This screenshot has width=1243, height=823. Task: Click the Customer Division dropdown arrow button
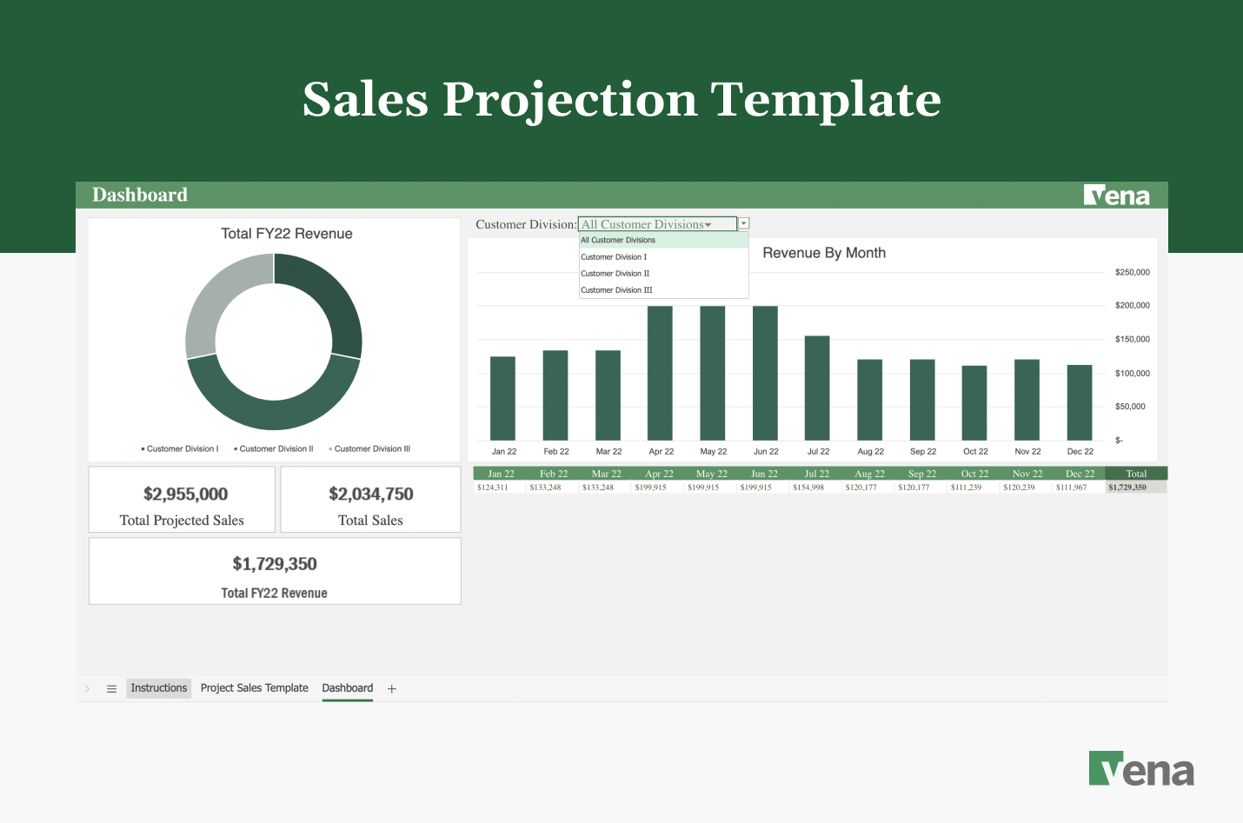743,223
